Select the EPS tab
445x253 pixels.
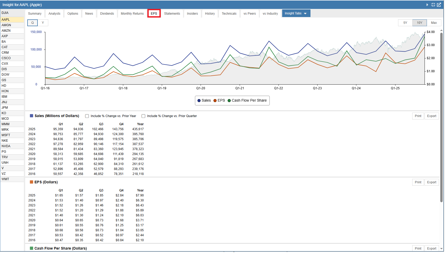[x=154, y=14]
